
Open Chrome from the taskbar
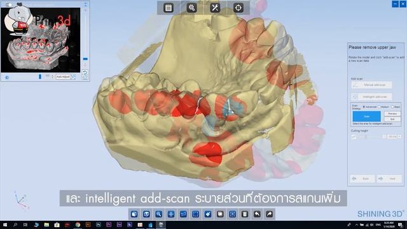(78, 225)
